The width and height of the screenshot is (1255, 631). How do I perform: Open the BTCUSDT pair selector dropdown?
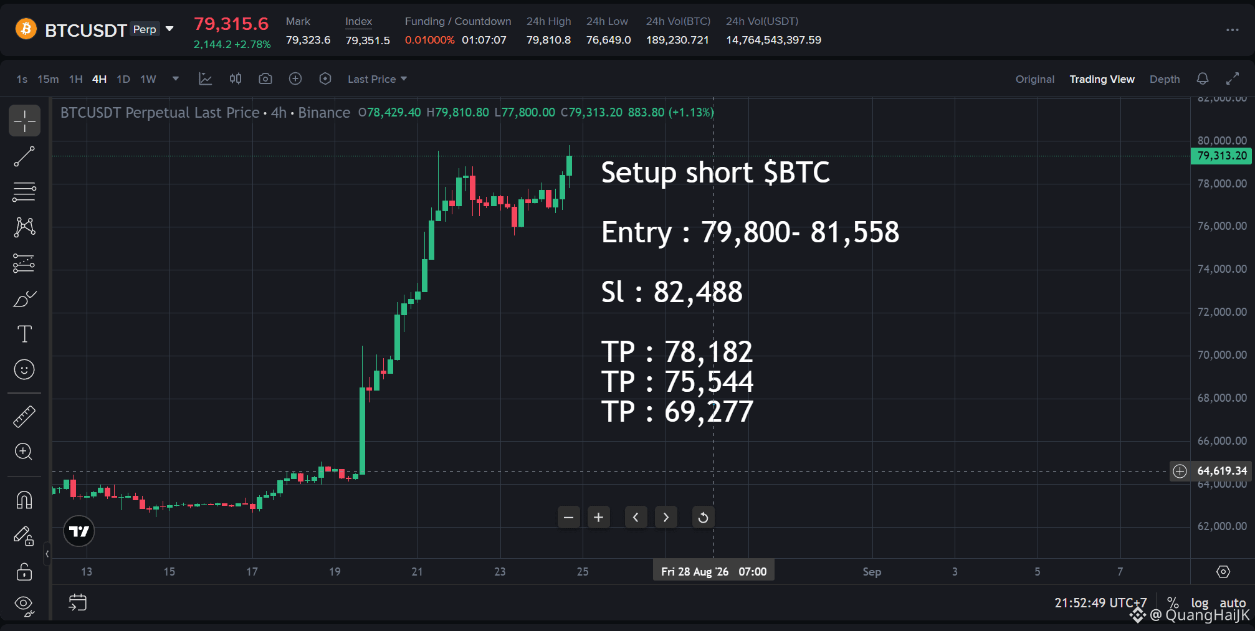click(169, 29)
